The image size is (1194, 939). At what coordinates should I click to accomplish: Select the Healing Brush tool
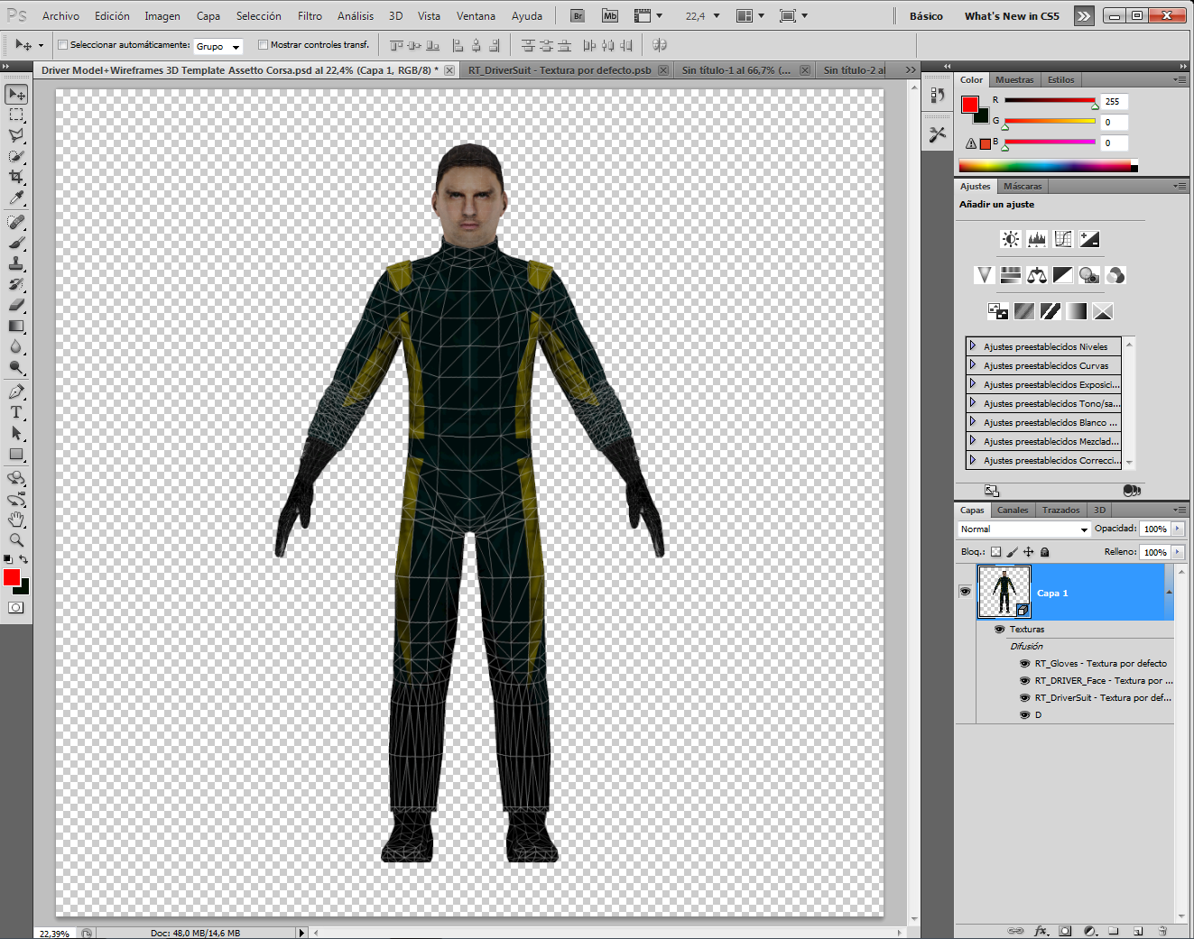(16, 222)
